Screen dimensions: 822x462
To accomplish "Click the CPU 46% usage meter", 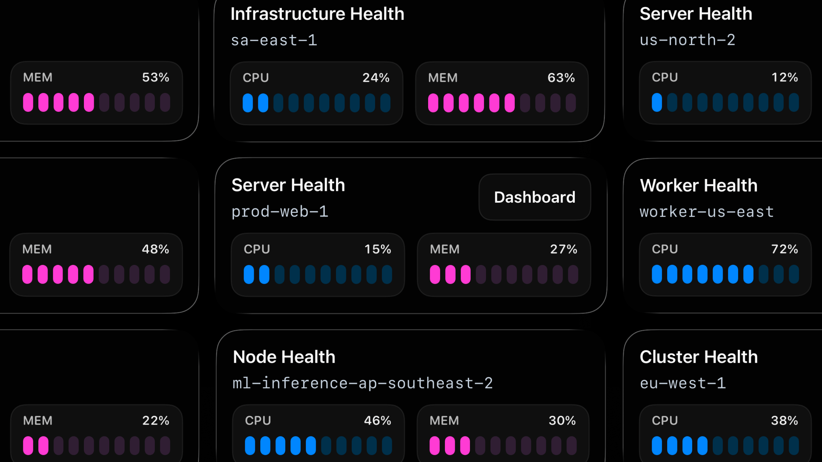I will [x=318, y=434].
